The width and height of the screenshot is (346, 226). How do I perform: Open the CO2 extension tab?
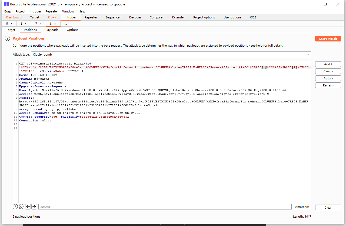click(x=253, y=17)
